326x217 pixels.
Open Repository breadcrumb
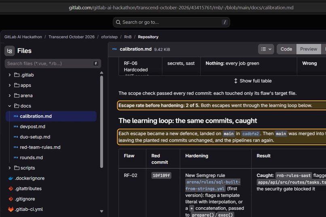click(148, 37)
